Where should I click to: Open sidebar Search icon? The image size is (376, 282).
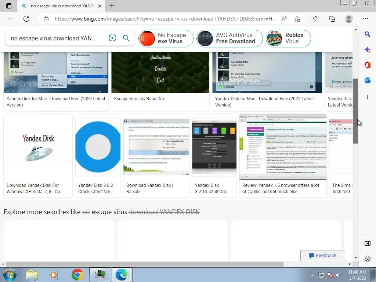pyautogui.click(x=367, y=34)
